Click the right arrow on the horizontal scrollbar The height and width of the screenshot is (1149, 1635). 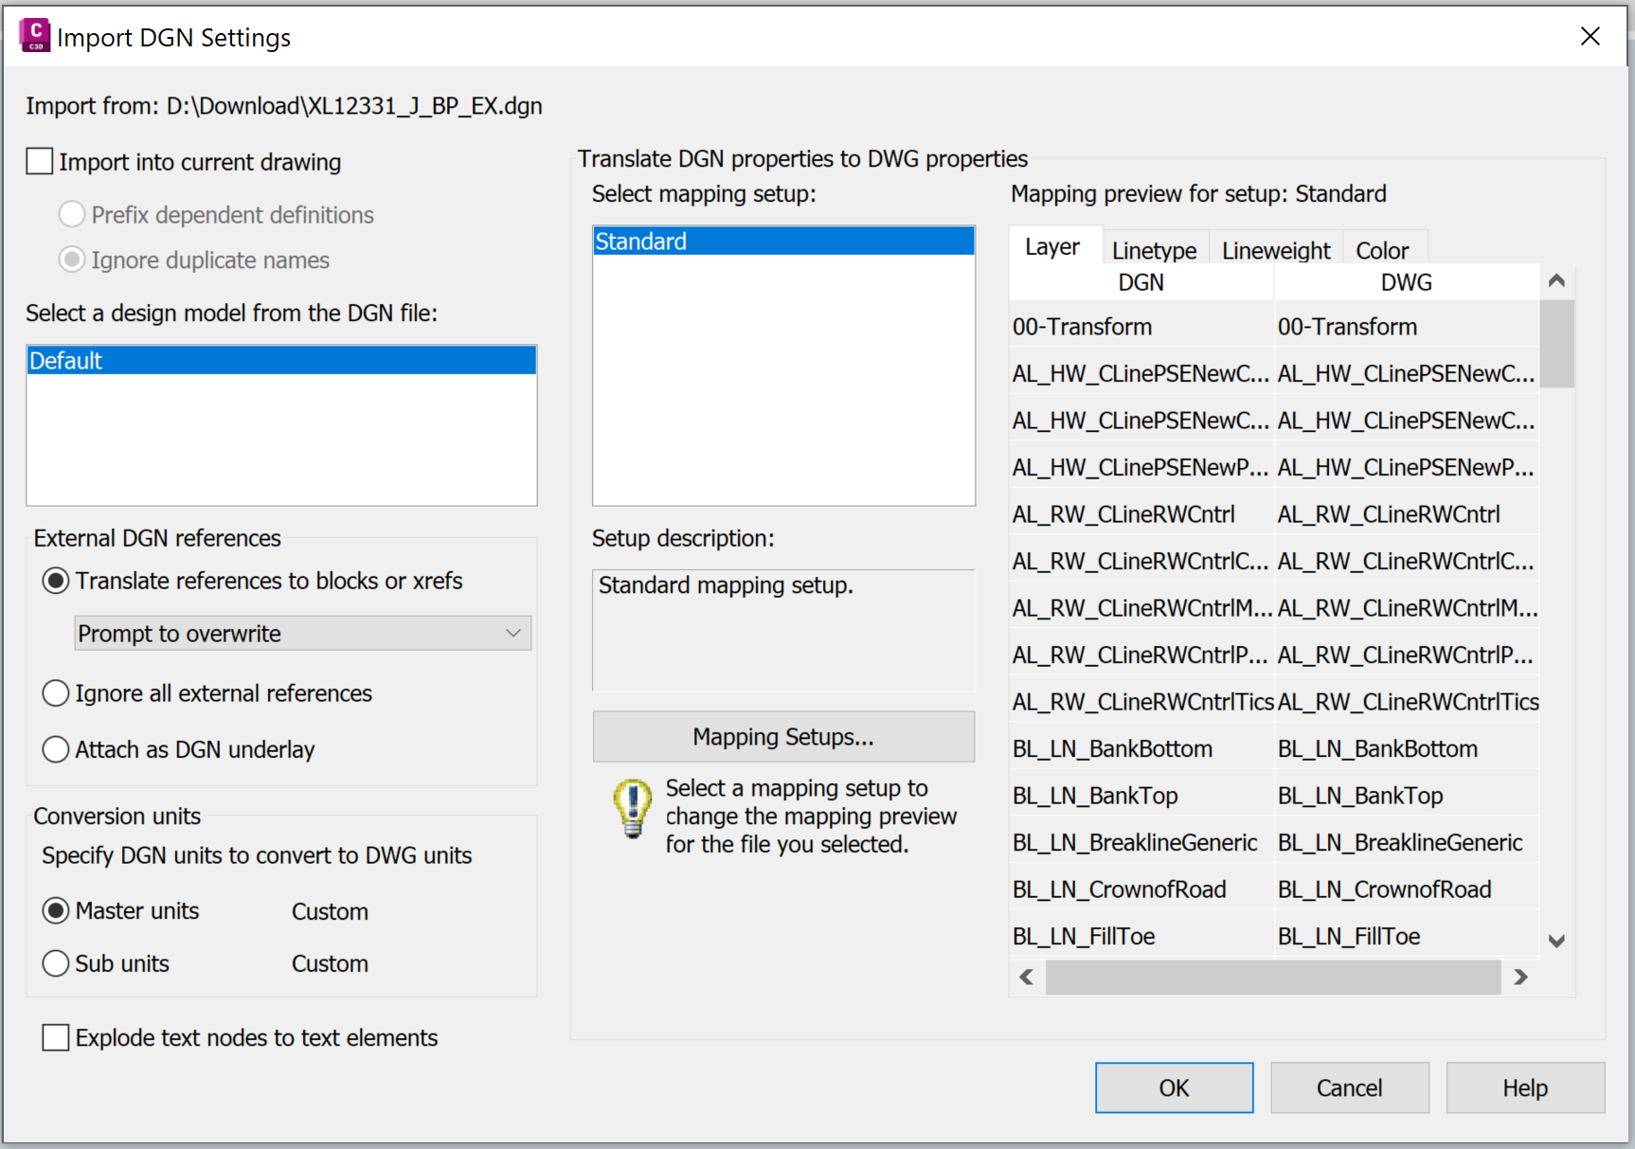click(x=1520, y=977)
